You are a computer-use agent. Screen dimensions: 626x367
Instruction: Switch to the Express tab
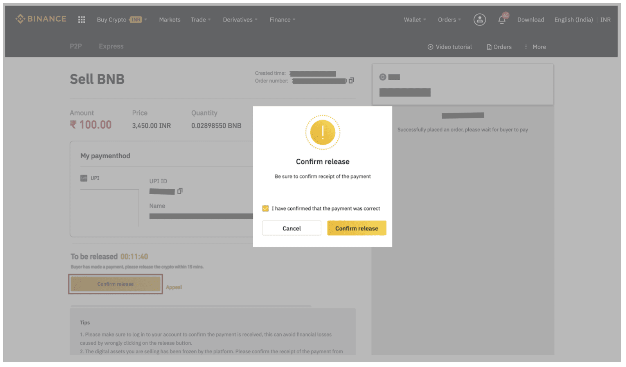point(111,46)
